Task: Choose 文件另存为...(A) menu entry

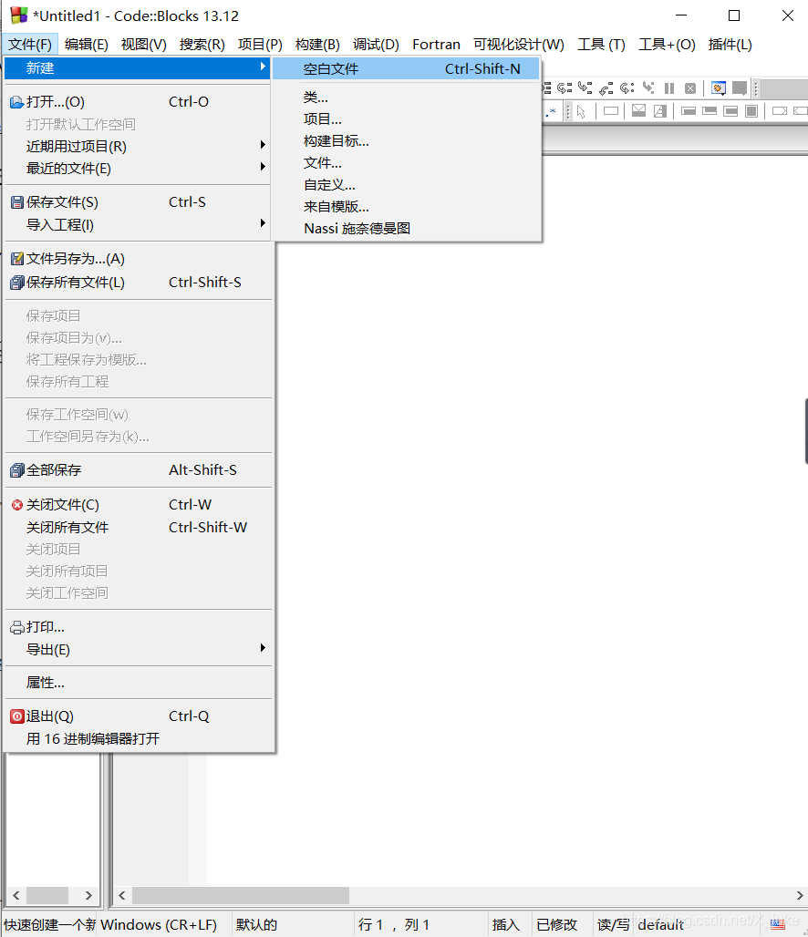Action: pyautogui.click(x=138, y=259)
